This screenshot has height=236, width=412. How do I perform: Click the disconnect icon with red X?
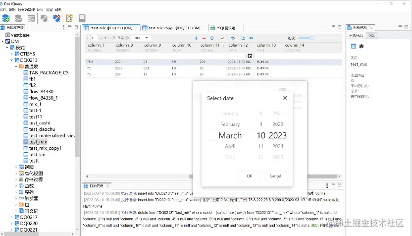[56, 18]
